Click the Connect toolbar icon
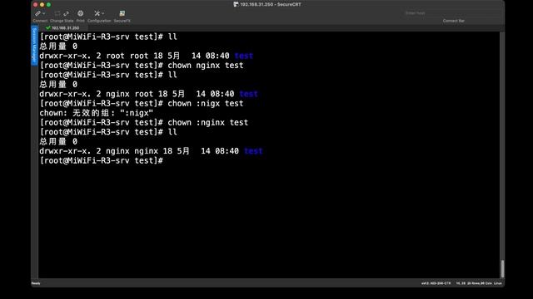Screen dimensions: 533x299 [38, 13]
